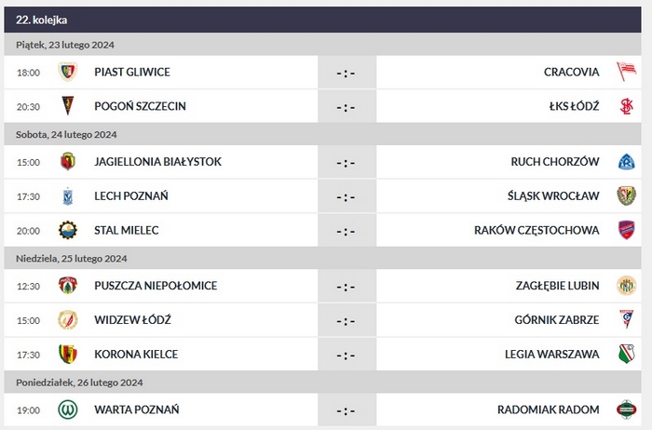Select the 22. kolejka header
This screenshot has width=652, height=430.
pos(42,20)
